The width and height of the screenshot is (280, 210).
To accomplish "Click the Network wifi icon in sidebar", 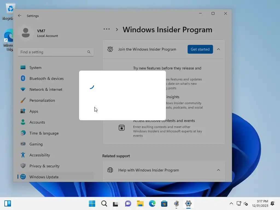I will 23,89.
